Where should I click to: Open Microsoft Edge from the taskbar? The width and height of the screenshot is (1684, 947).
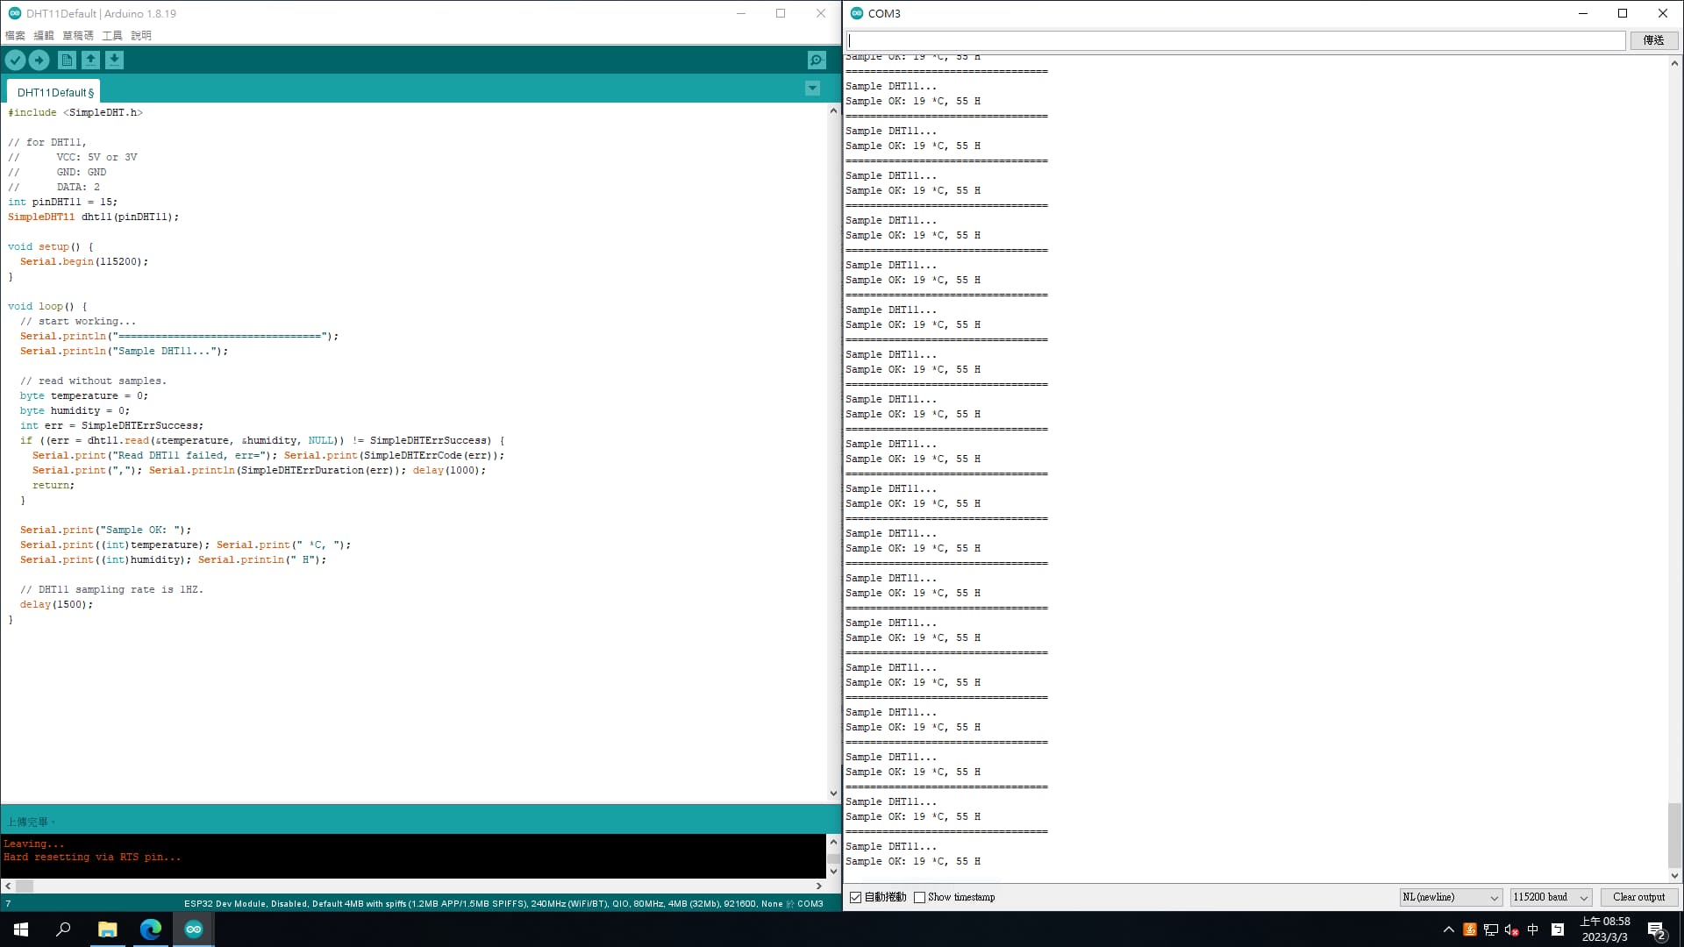[151, 929]
